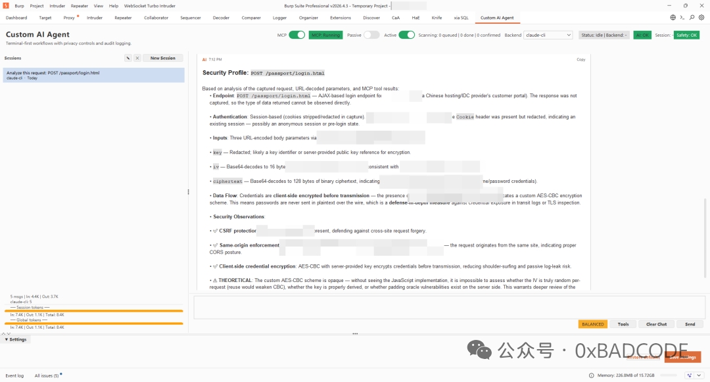Click the Safety: OK indicator
This screenshot has height=382, width=710.
(x=686, y=35)
